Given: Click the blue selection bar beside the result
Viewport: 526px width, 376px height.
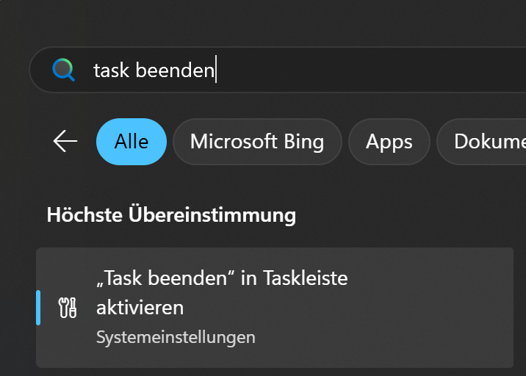Looking at the screenshot, I should coord(38,307).
